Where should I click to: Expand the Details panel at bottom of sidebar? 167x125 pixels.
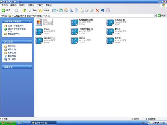click(30, 67)
